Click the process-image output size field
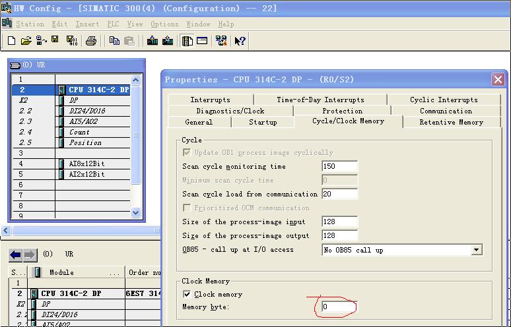Screen dimensions: 511x327 339,235
